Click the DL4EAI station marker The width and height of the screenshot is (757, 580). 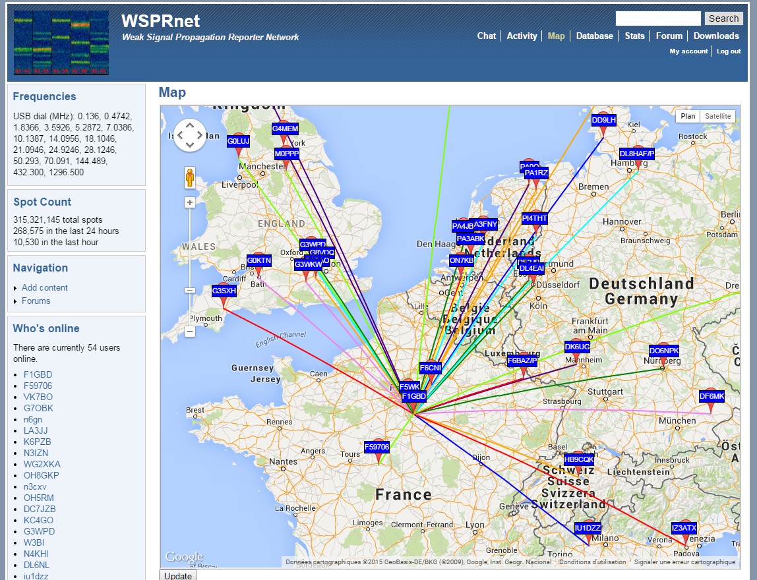[531, 268]
